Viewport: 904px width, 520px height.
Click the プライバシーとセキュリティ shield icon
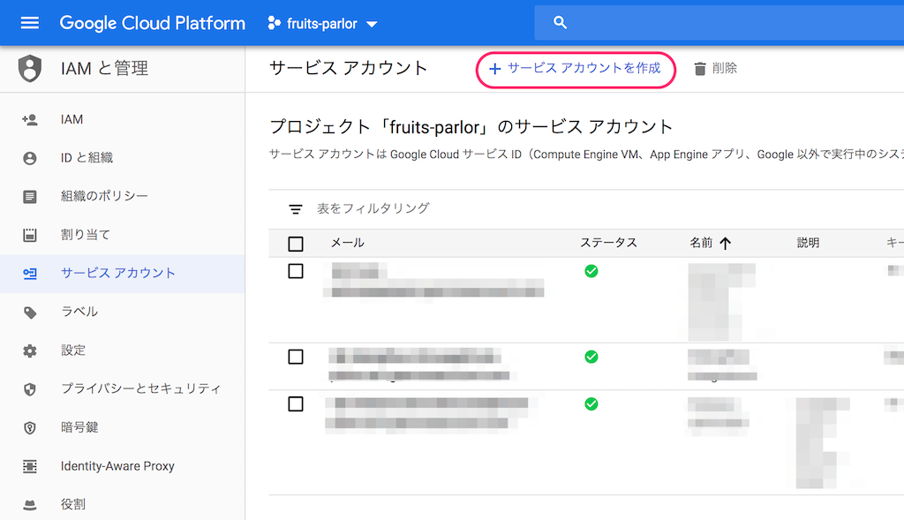30,389
